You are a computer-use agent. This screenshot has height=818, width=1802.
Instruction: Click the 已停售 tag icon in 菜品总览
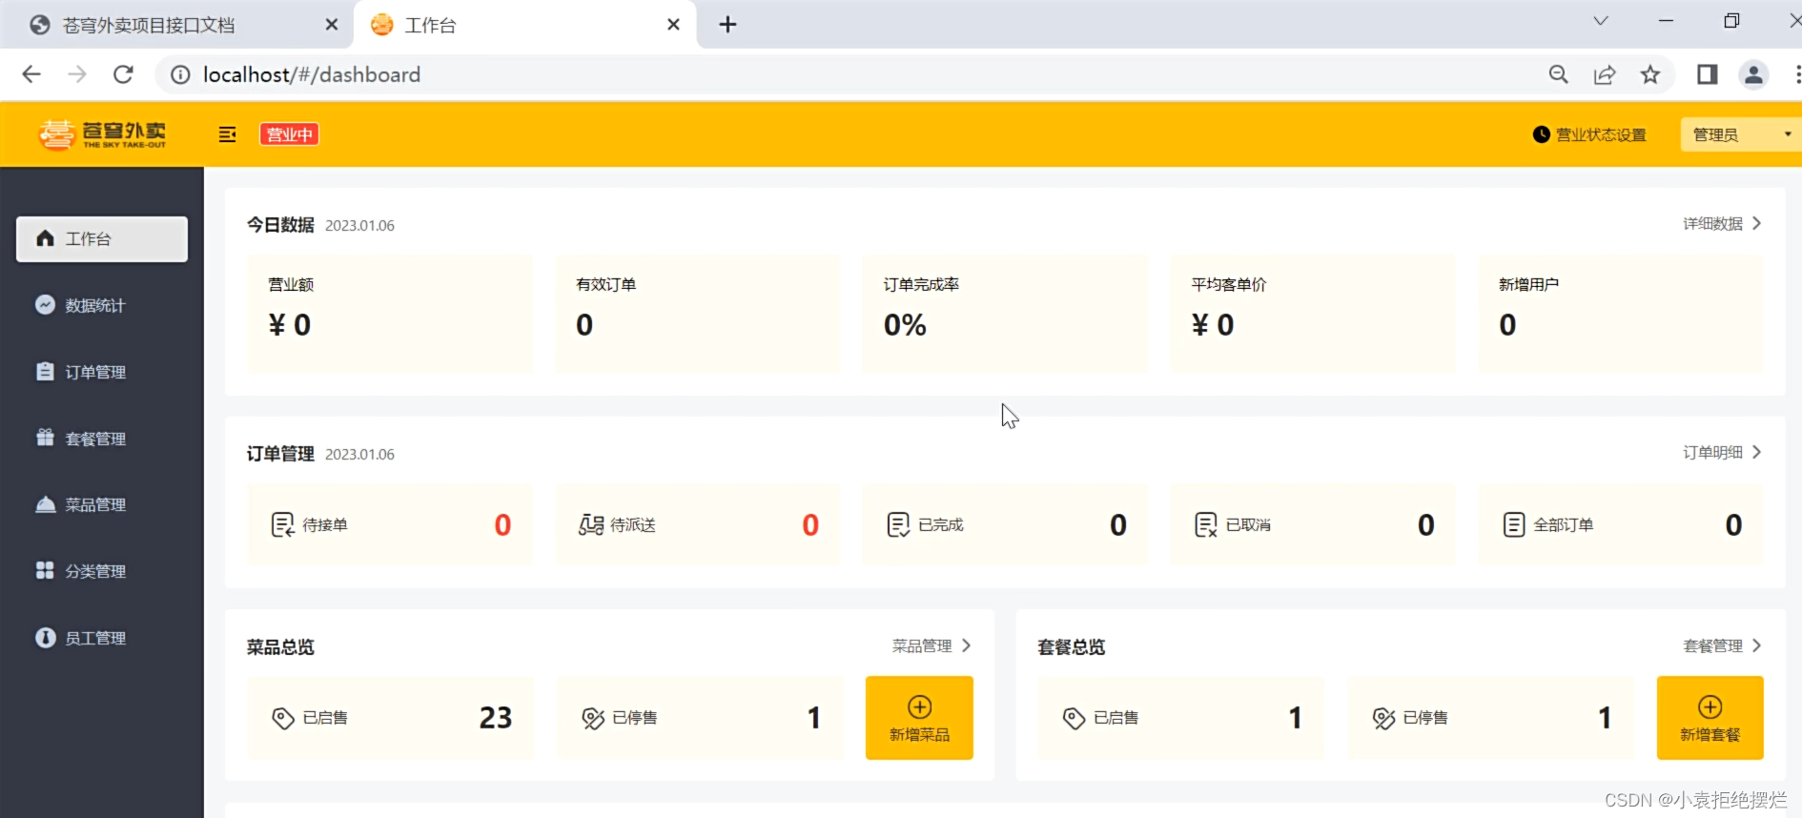tap(593, 718)
